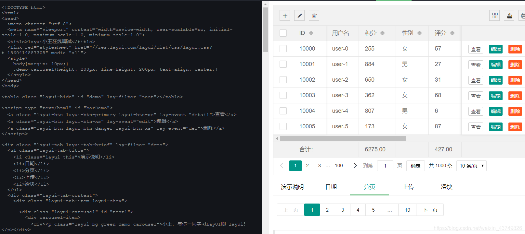The height and width of the screenshot is (234, 525).
Task: Click 编辑 for user-3
Action: pyautogui.click(x=496, y=96)
